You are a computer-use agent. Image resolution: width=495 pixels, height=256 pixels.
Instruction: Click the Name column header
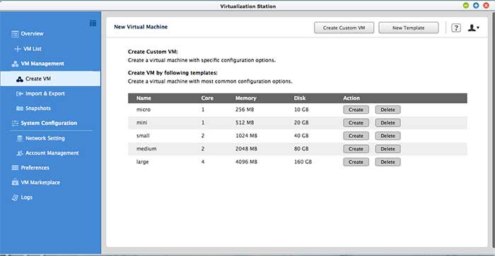coord(144,98)
